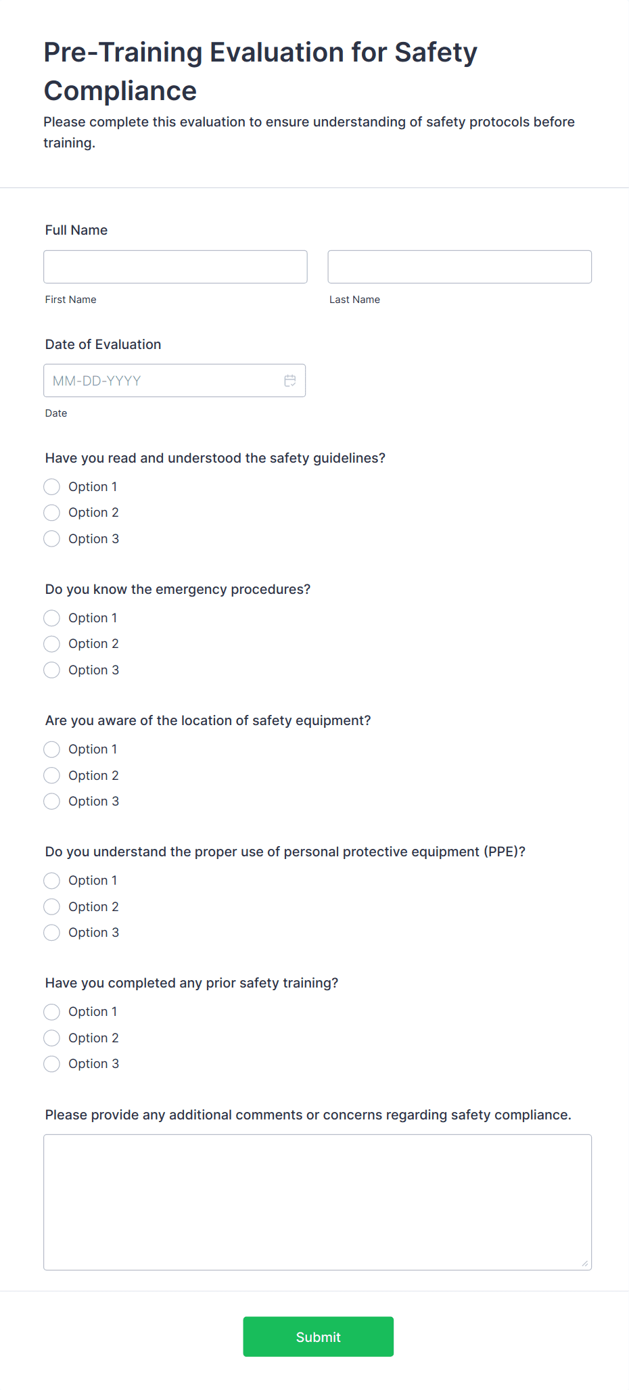Choose Option 3 for PPE question
The height and width of the screenshot is (1390, 629).
(x=51, y=932)
